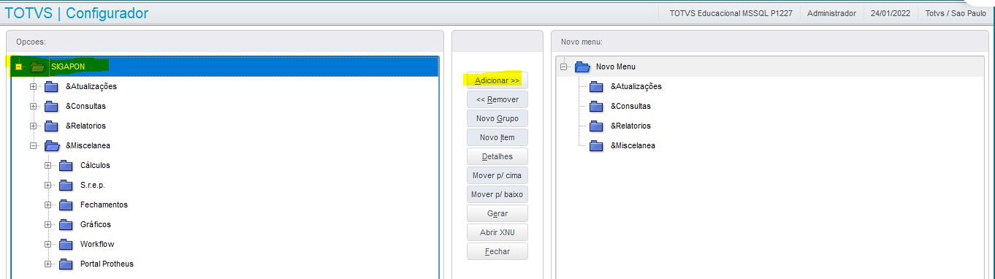
Task: Select the Portal Protheus label
Action: (107, 264)
